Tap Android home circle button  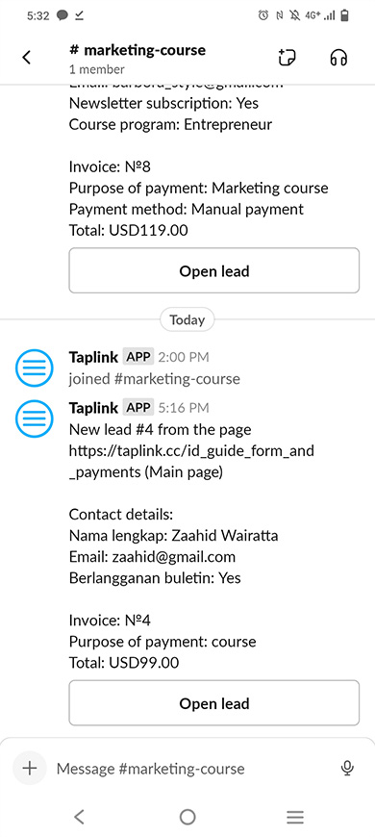tap(187, 817)
